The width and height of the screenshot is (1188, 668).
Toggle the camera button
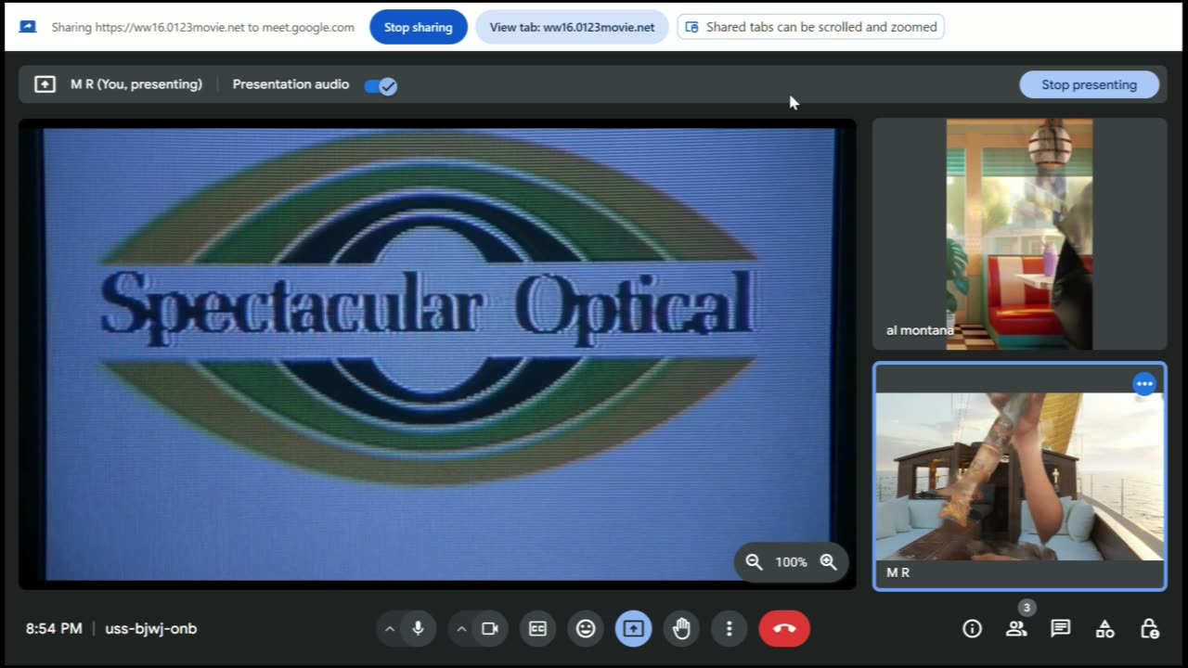click(x=490, y=629)
